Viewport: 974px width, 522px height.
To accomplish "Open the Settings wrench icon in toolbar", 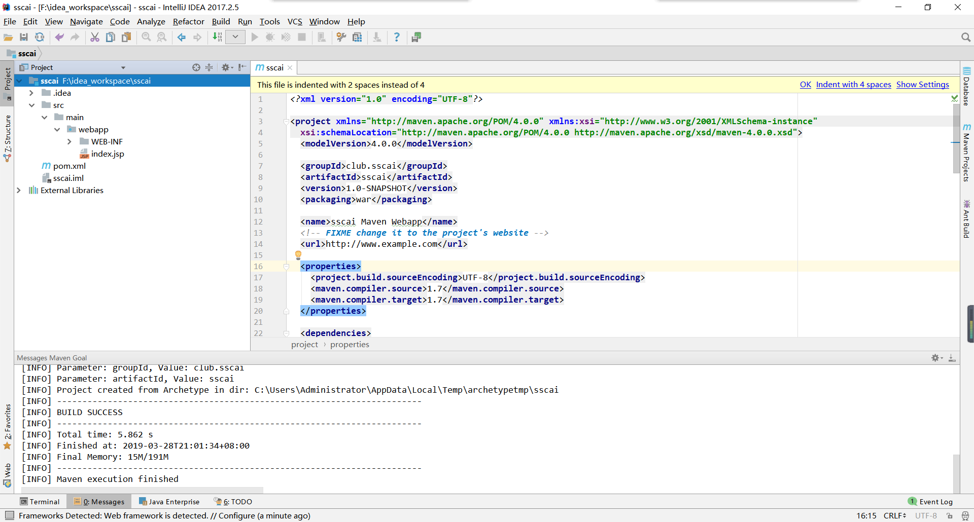I will click(x=341, y=37).
